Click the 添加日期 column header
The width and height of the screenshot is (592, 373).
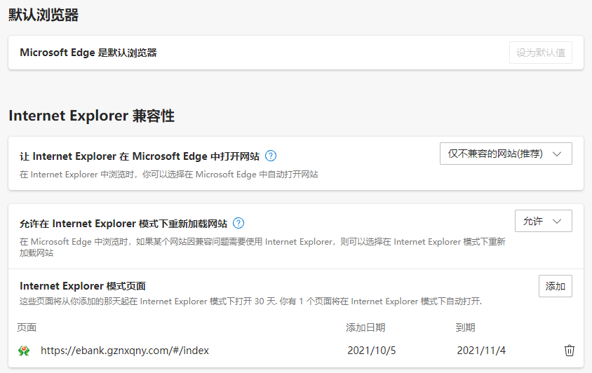365,327
